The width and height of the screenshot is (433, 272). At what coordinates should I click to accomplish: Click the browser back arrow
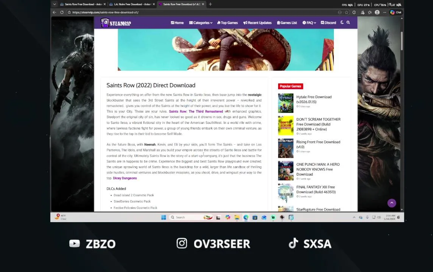coord(55,12)
